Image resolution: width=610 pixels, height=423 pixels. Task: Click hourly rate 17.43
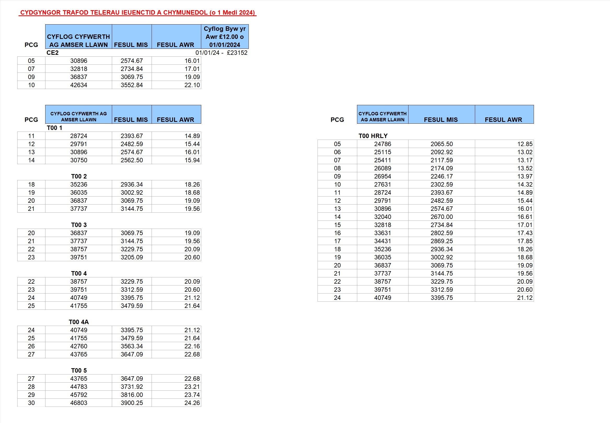[525, 233]
